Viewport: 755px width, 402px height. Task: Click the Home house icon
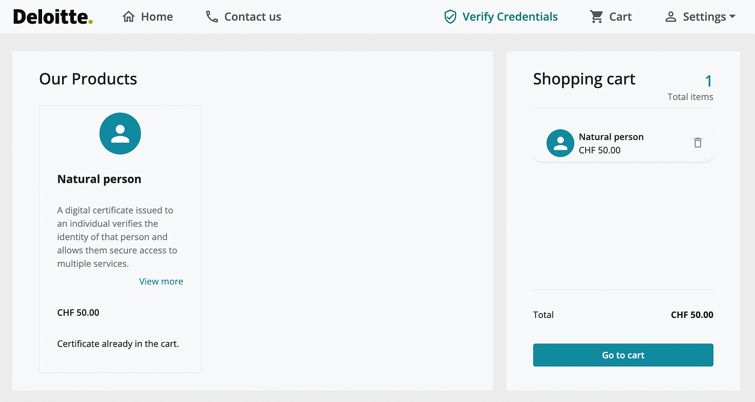pos(128,17)
